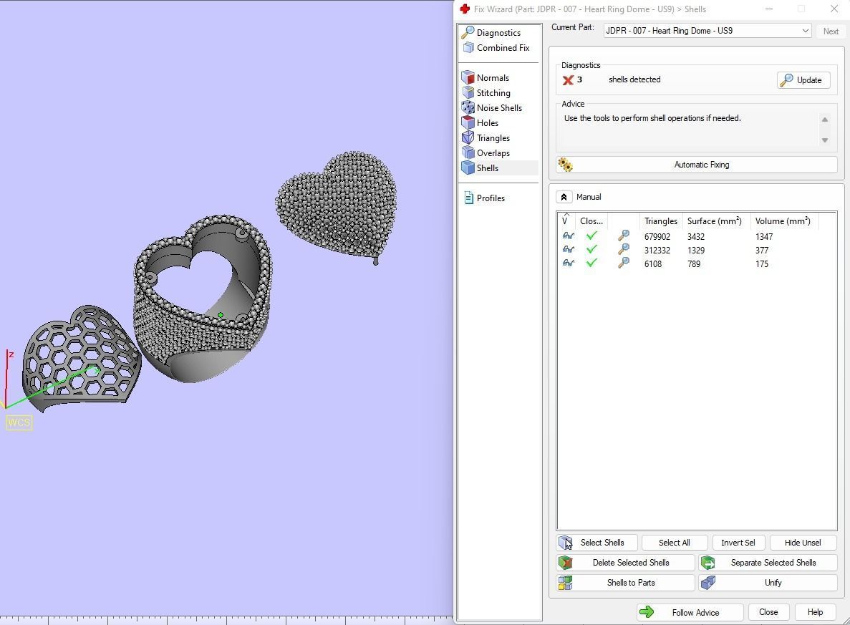Open Fix Wizard Help
Screen dimensions: 850x625
click(815, 613)
